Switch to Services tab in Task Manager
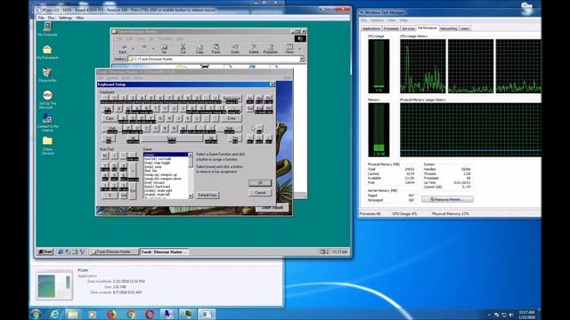Image resolution: width=570 pixels, height=320 pixels. [408, 28]
